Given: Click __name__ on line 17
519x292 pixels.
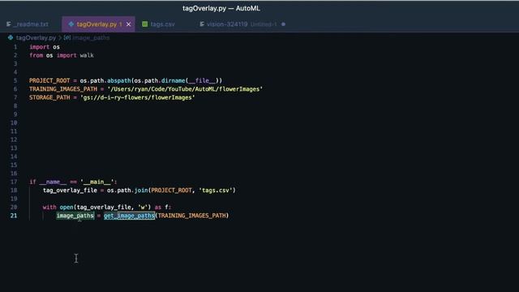Looking at the screenshot, I should click(53, 182).
